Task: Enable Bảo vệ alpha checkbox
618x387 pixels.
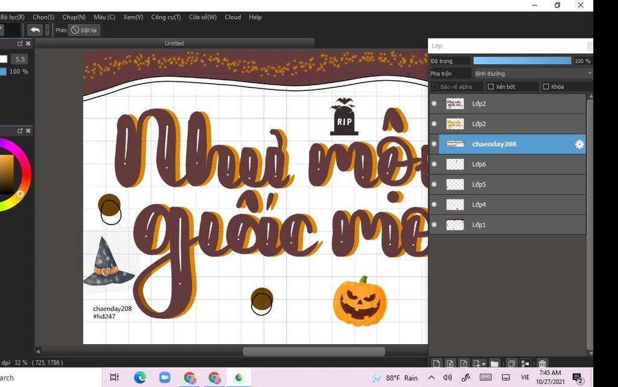Action: point(436,87)
